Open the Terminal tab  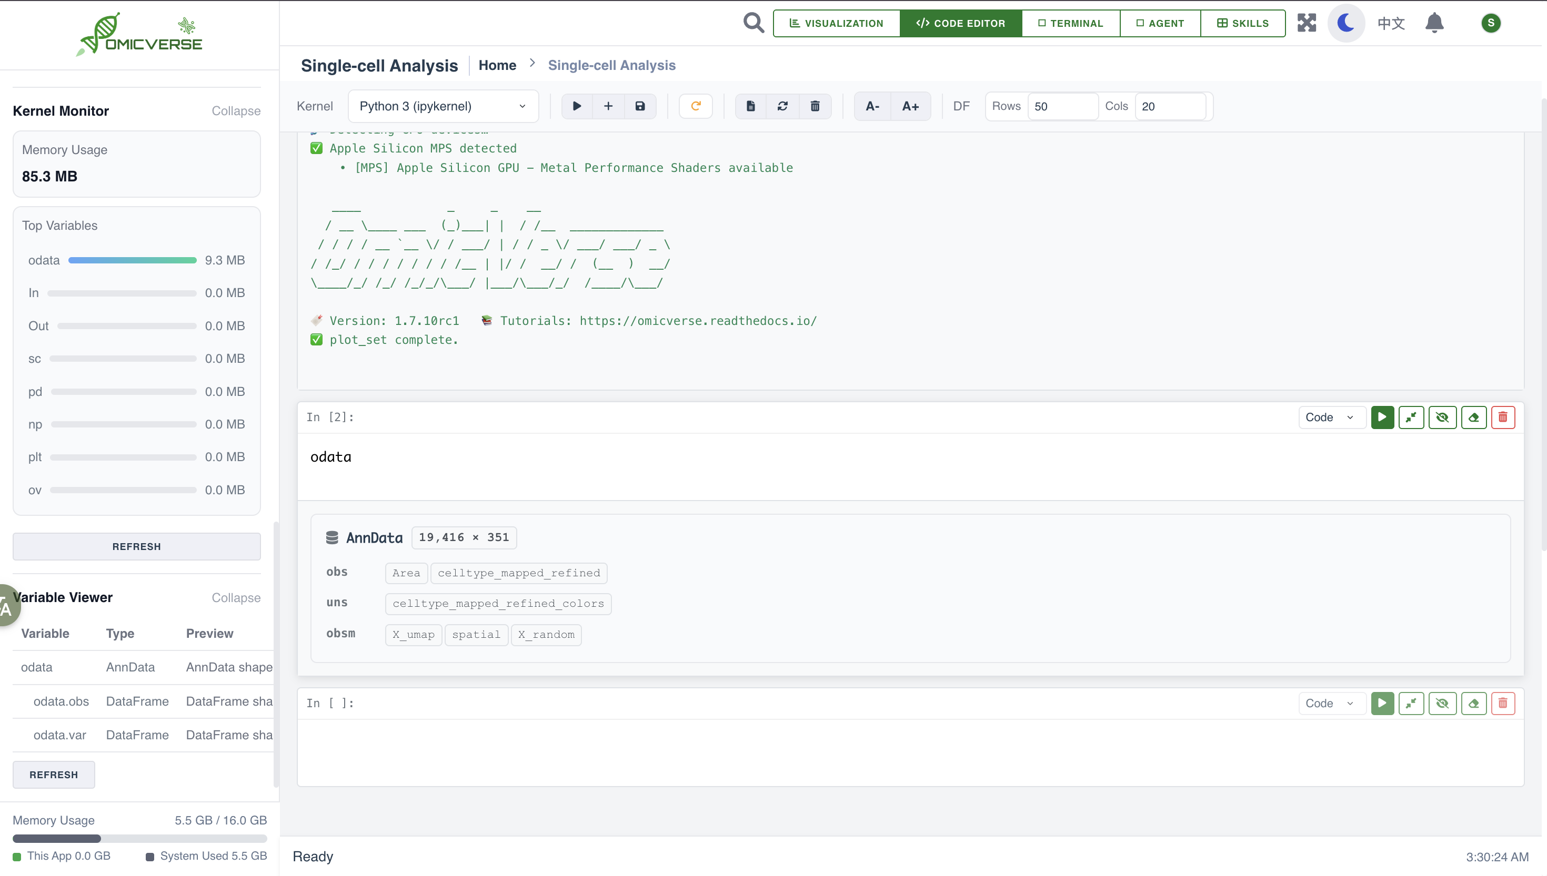click(x=1070, y=23)
